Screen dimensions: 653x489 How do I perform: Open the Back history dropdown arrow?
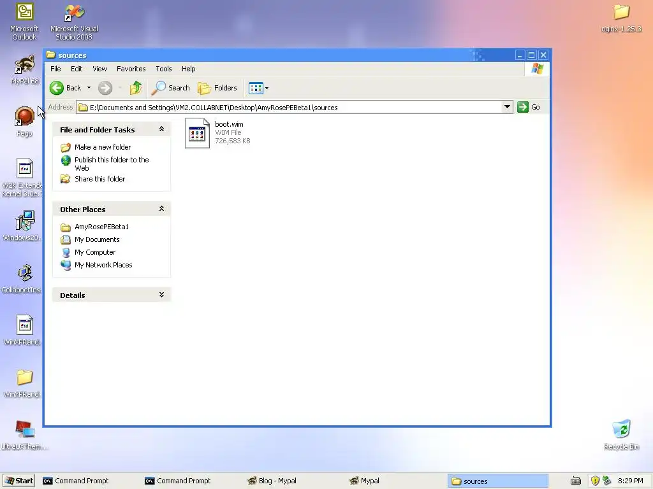click(x=89, y=88)
